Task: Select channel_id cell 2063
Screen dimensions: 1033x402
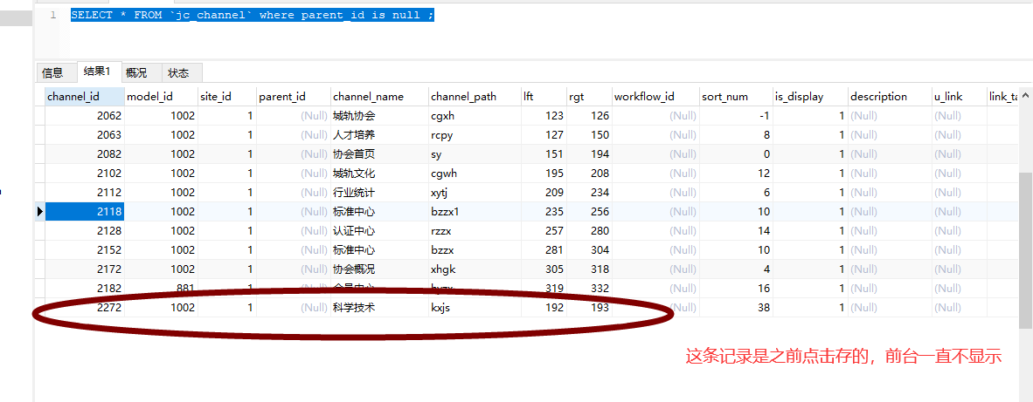Action: coord(84,134)
